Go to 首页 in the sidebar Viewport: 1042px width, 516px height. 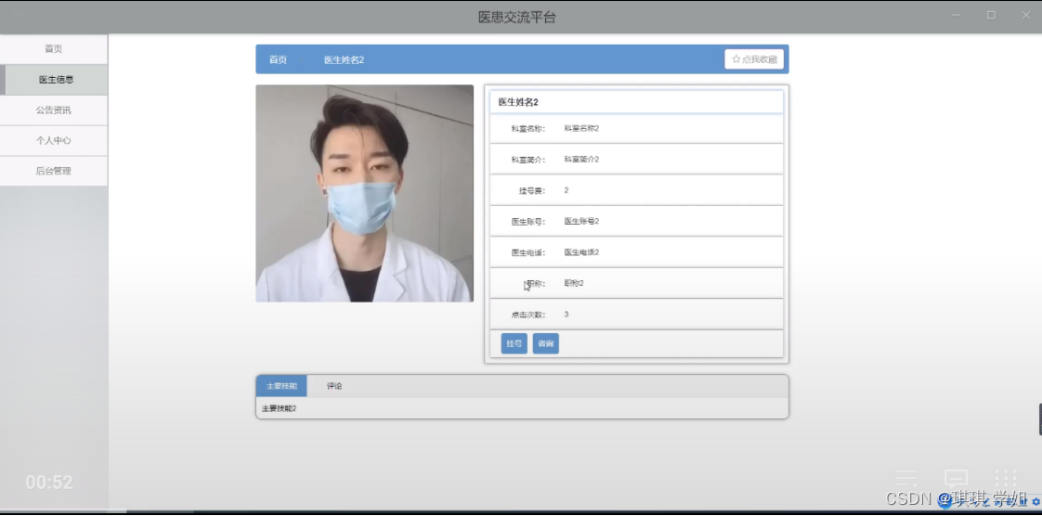[x=54, y=48]
